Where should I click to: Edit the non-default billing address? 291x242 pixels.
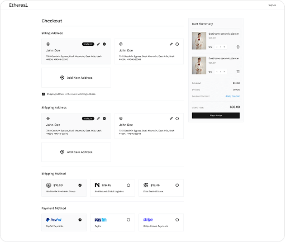pyautogui.click(x=171, y=44)
